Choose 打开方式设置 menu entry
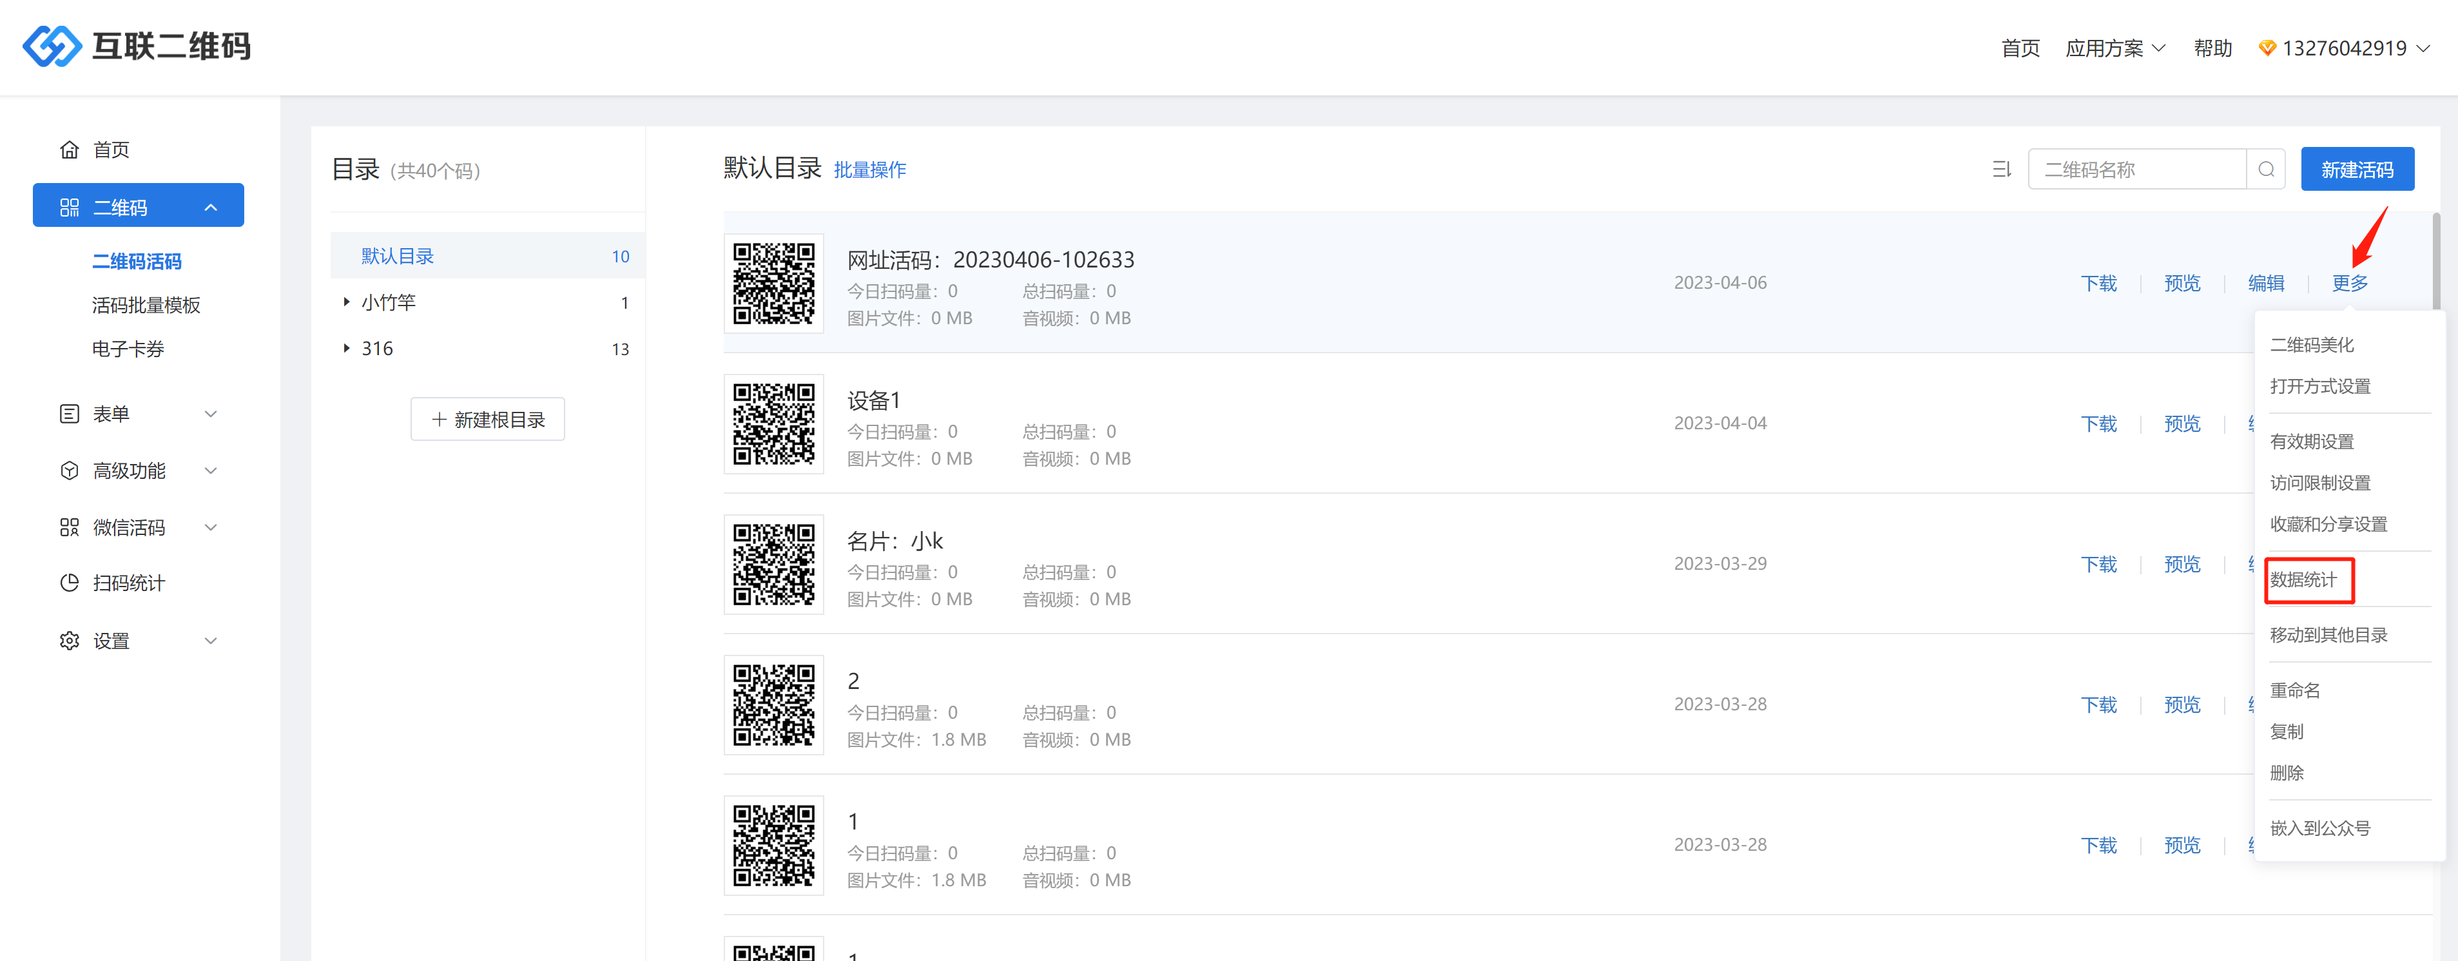This screenshot has width=2458, height=961. pos(2319,385)
